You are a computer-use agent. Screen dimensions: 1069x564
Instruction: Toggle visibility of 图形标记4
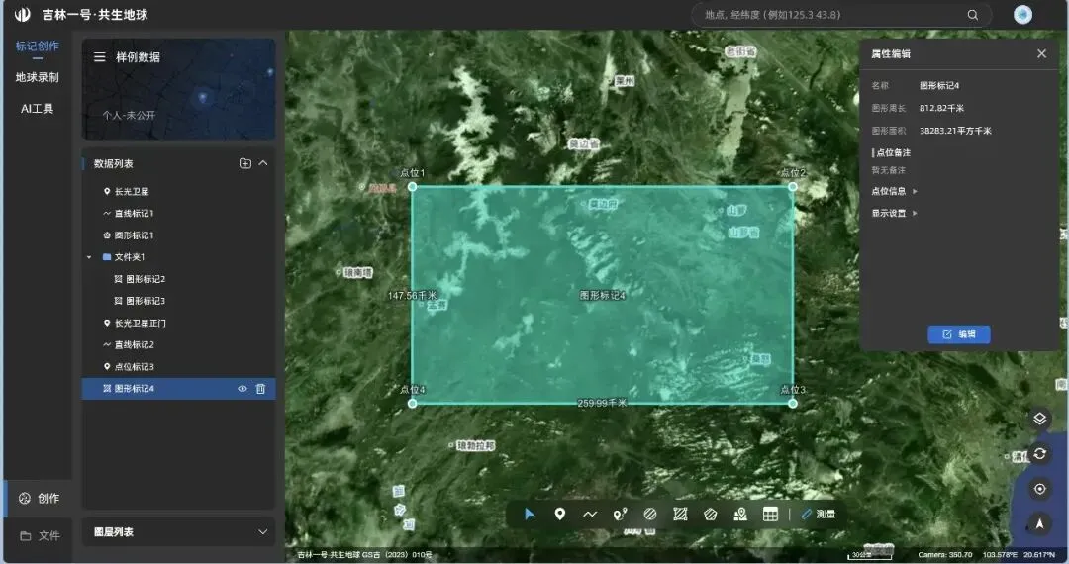click(243, 388)
